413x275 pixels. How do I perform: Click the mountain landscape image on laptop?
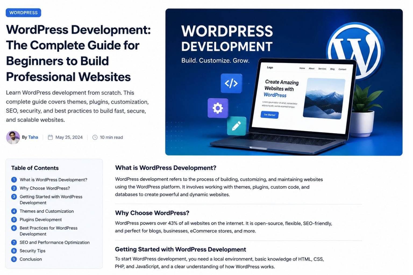click(x=324, y=99)
